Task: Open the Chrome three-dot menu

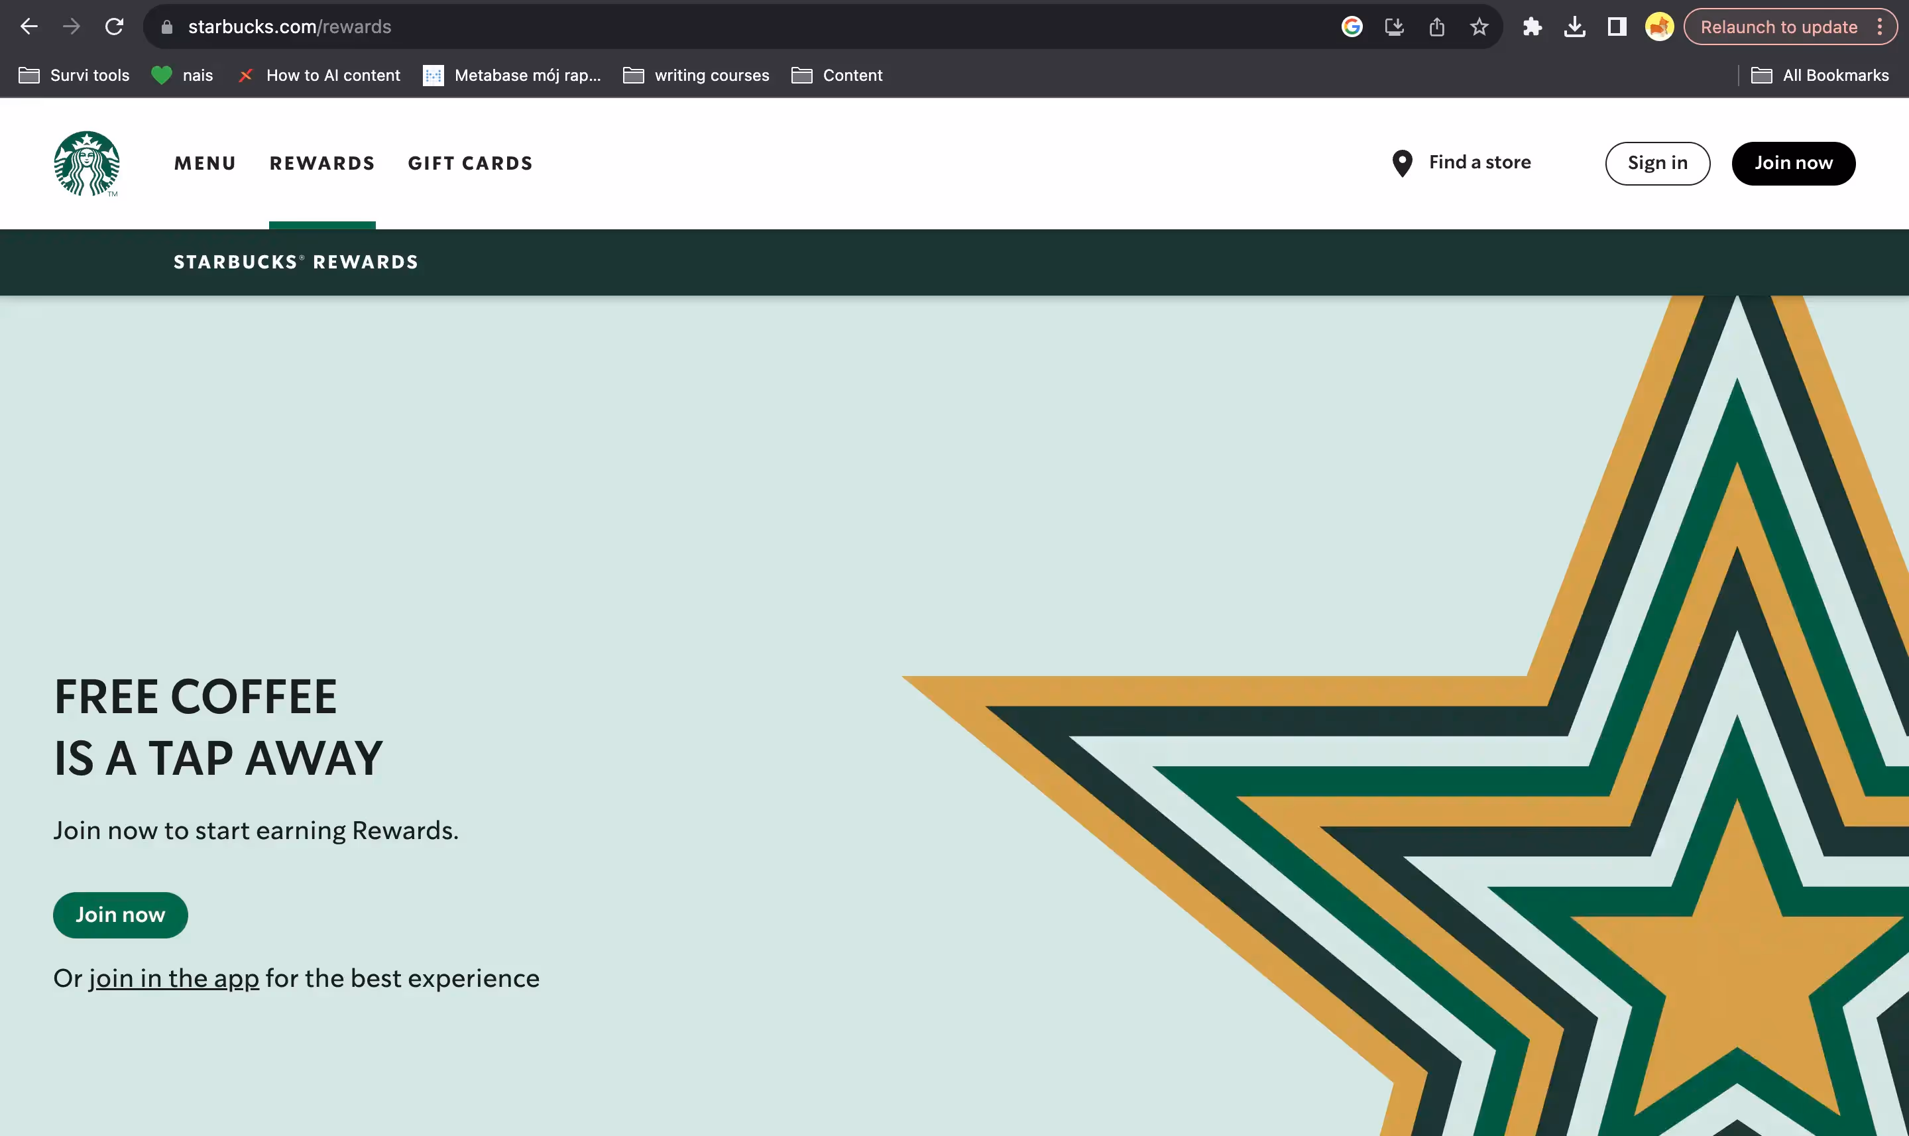Action: [x=1880, y=27]
